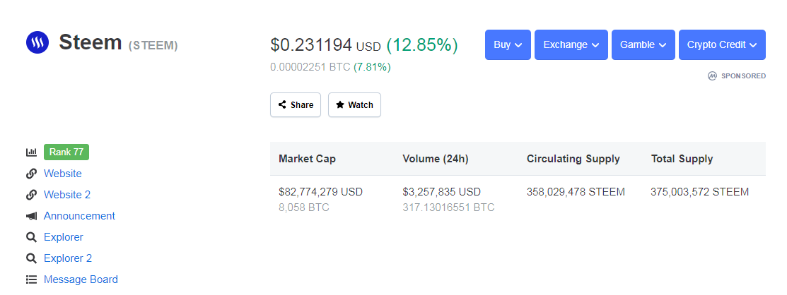This screenshot has height=295, width=787.
Task: Click the chain icon beside Website 2
Action: tap(31, 195)
